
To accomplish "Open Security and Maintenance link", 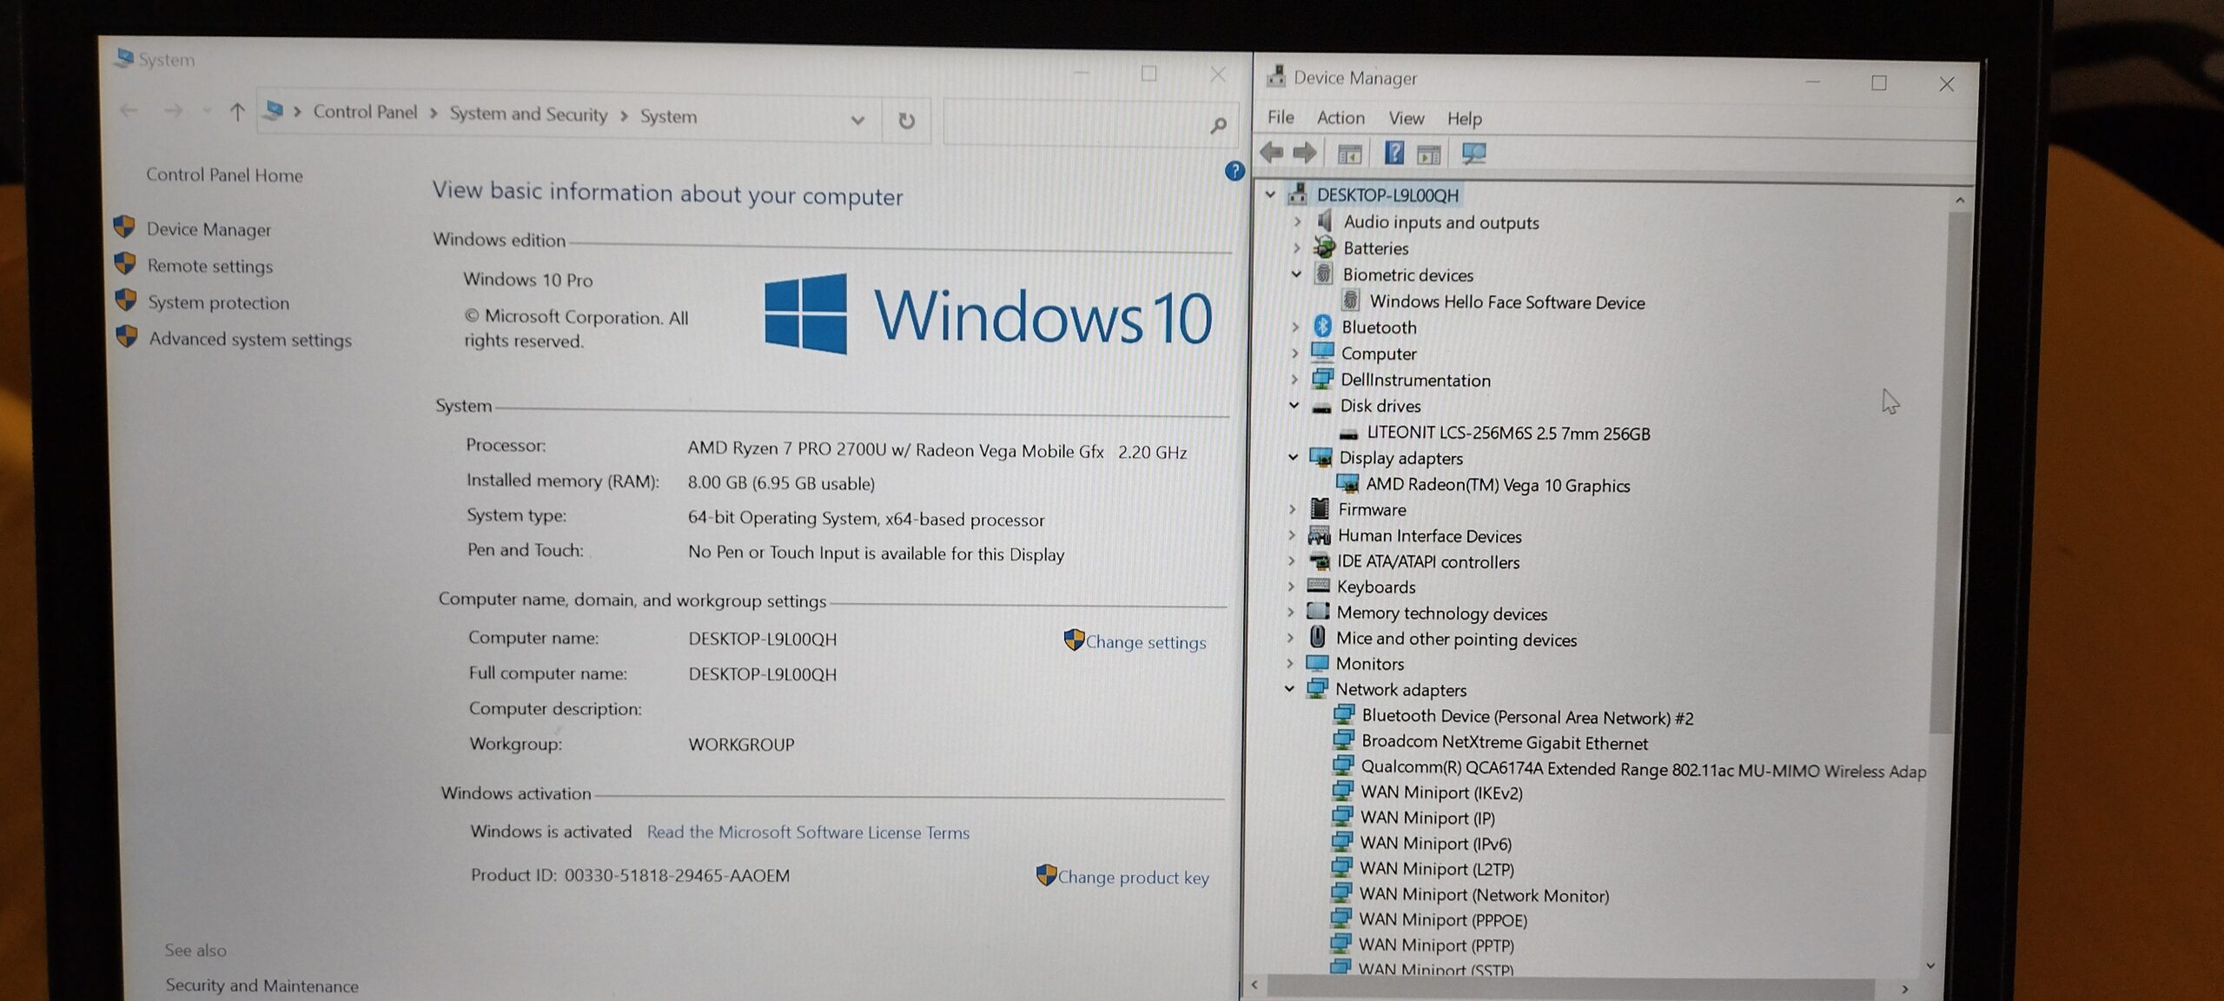I will tap(261, 985).
